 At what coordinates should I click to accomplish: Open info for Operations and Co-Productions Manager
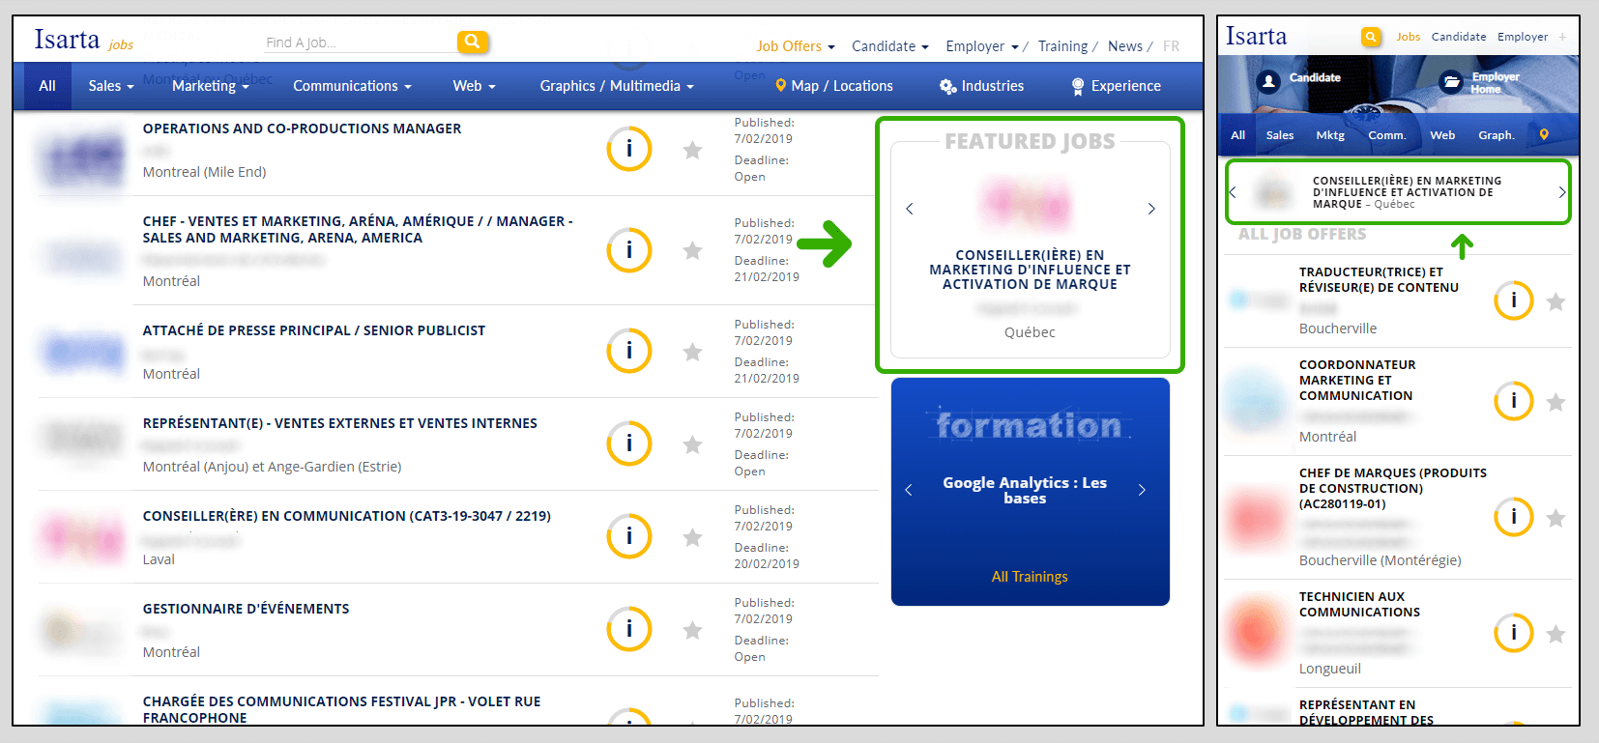click(x=628, y=149)
